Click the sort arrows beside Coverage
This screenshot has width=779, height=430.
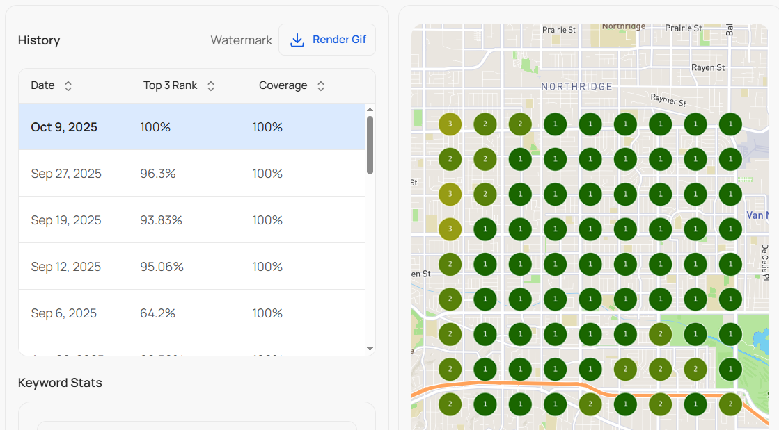(321, 86)
